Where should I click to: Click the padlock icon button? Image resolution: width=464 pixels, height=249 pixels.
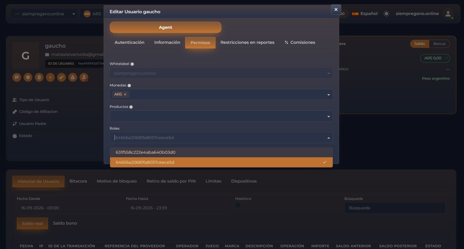tap(73, 77)
